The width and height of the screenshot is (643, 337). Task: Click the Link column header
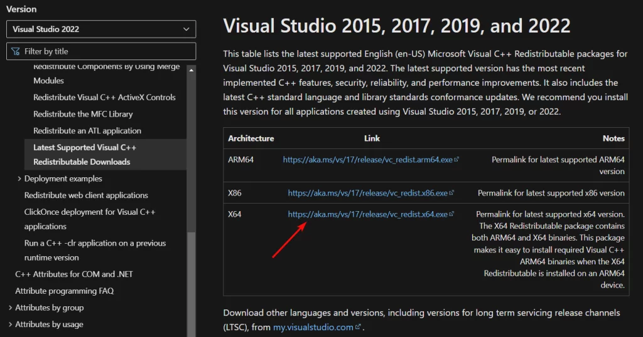(372, 138)
